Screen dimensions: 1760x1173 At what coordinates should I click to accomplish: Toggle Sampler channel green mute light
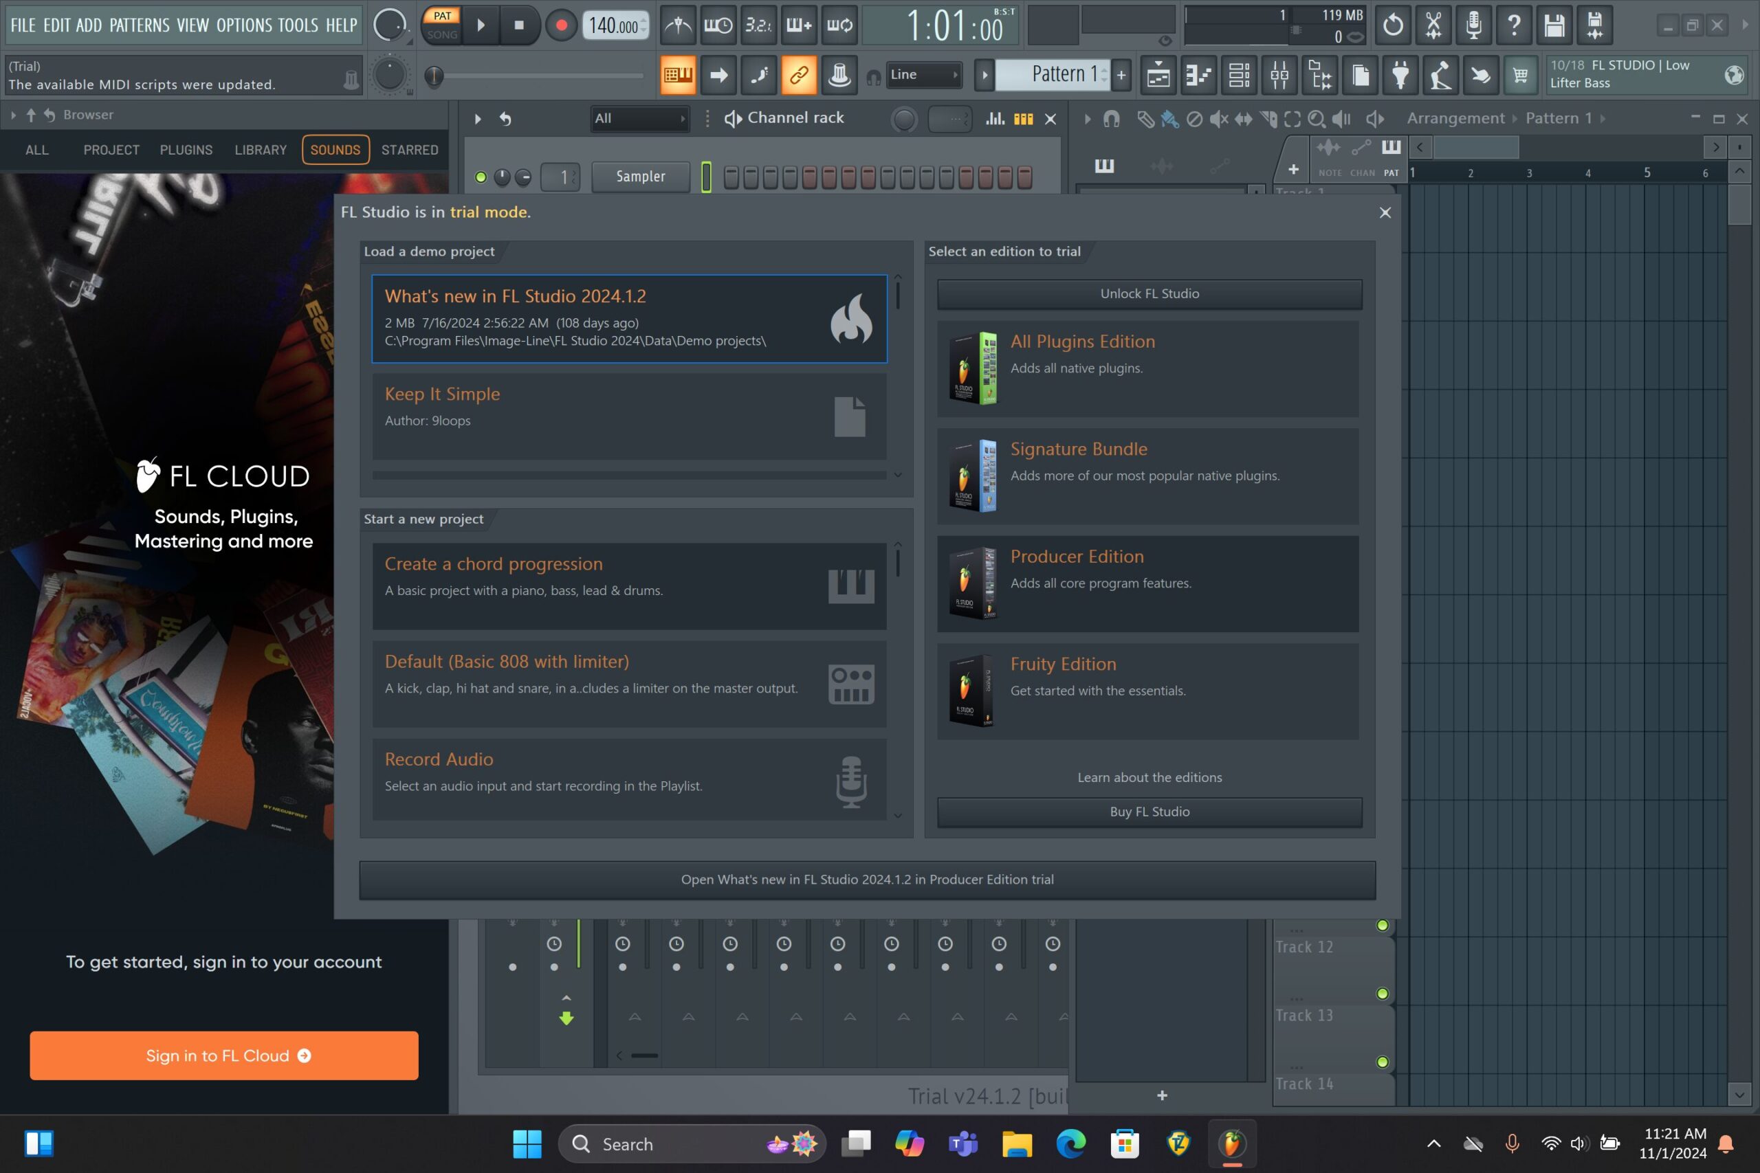[481, 177]
